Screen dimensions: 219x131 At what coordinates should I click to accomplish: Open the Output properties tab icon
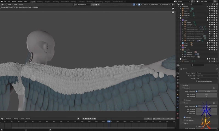pyautogui.click(x=178, y=77)
